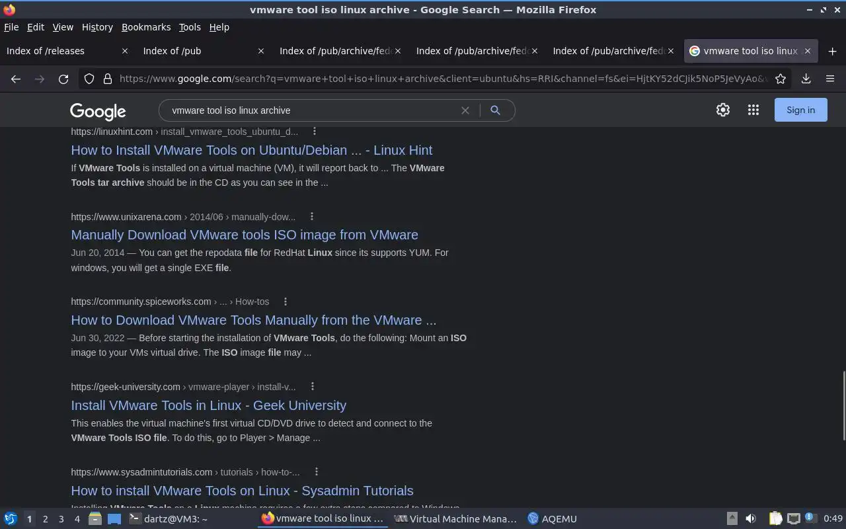Open the Tools menu
Image resolution: width=846 pixels, height=529 pixels.
190,27
